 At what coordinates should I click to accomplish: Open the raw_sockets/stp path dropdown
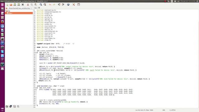tap(19, 8)
